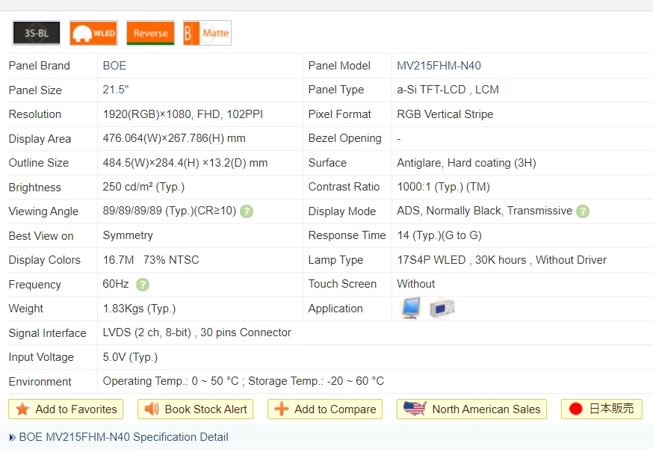This screenshot has width=653, height=455.
Task: Click the Reverse badge icon
Action: pos(149,33)
